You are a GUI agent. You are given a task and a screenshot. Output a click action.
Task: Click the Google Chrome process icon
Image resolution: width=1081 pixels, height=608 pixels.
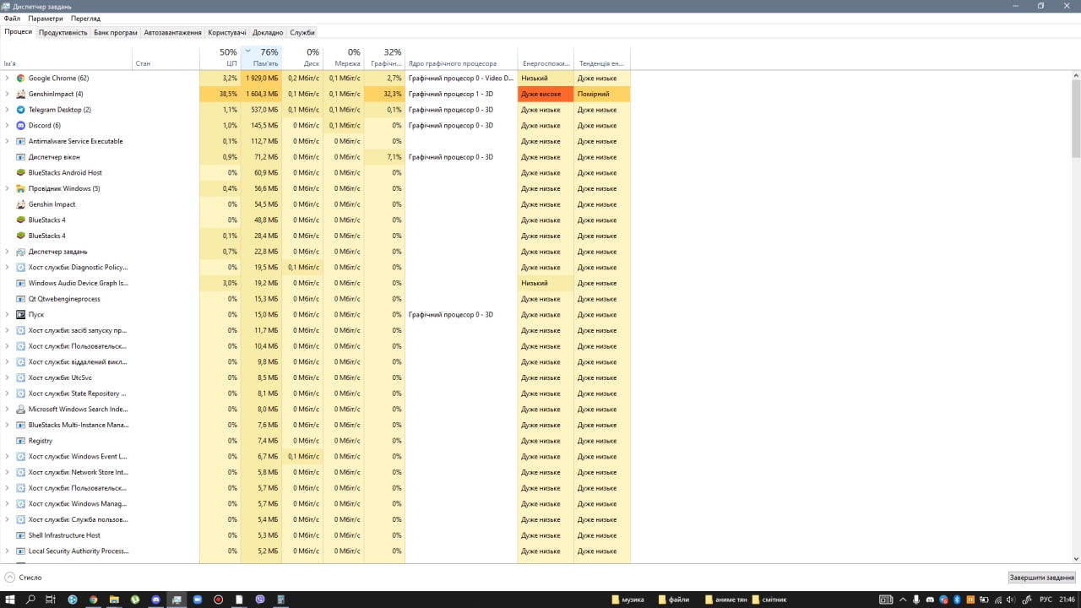(20, 78)
